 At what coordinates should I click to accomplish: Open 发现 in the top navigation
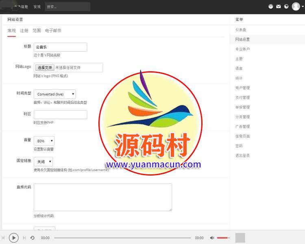[37, 7]
